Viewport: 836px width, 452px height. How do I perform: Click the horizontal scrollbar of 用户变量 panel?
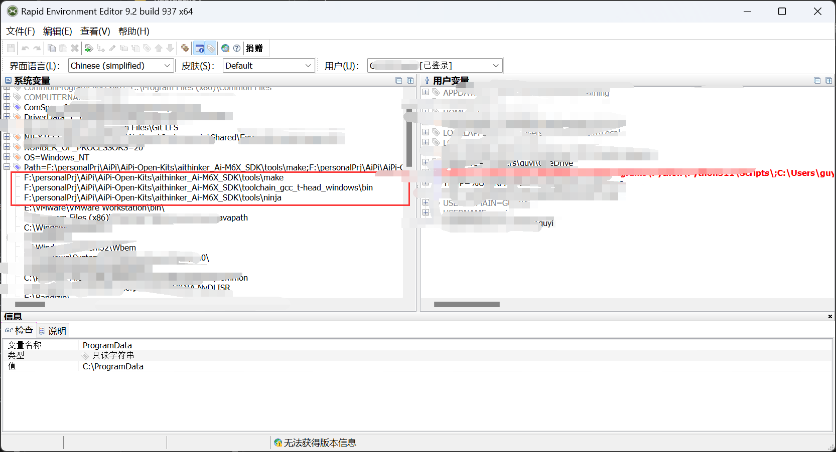tap(467, 304)
